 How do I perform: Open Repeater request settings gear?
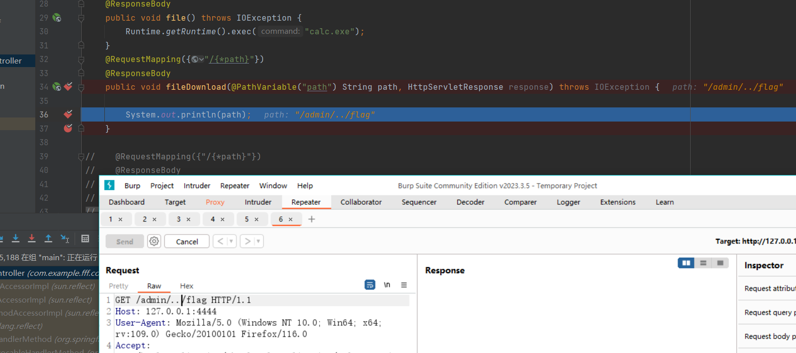click(154, 242)
